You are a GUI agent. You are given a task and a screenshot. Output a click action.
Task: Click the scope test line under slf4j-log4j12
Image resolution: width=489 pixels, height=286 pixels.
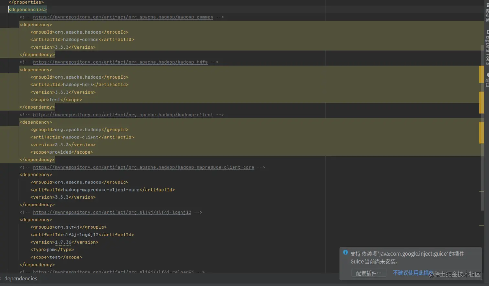pos(56,257)
